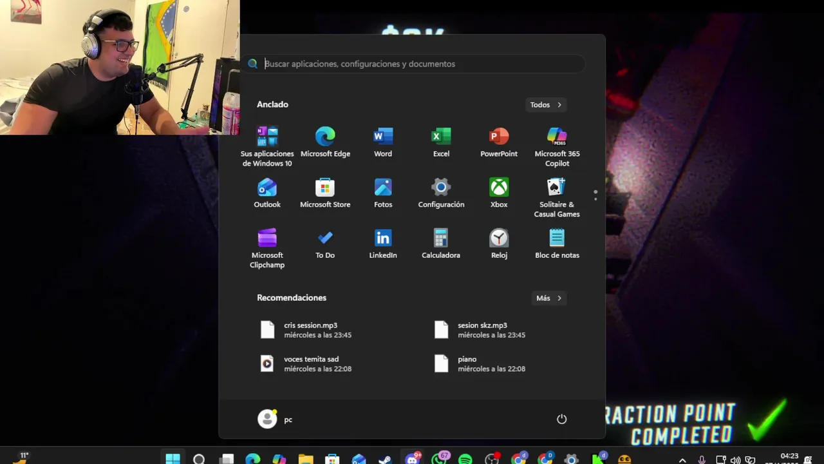Open taskbar Search
The height and width of the screenshot is (464, 824).
(199, 458)
